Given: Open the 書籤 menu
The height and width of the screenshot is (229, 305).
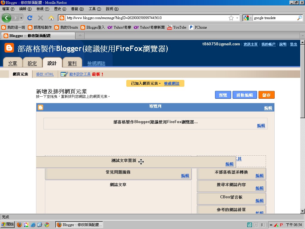Looking at the screenshot, I should 77,9.
